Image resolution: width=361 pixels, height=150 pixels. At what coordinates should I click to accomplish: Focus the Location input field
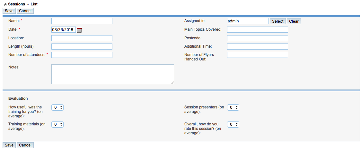point(82,38)
